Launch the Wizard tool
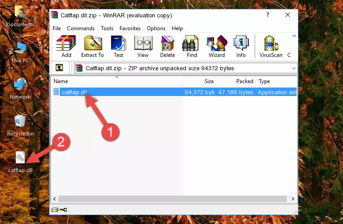Image resolution: width=343 pixels, height=224 pixels. click(217, 46)
